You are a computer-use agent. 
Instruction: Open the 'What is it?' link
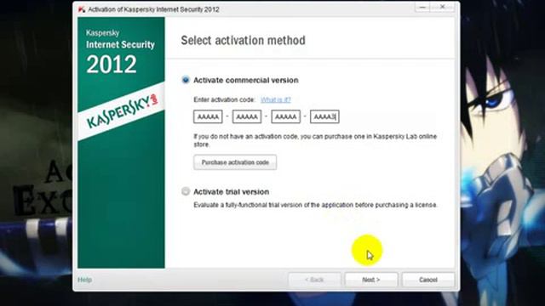pyautogui.click(x=276, y=99)
